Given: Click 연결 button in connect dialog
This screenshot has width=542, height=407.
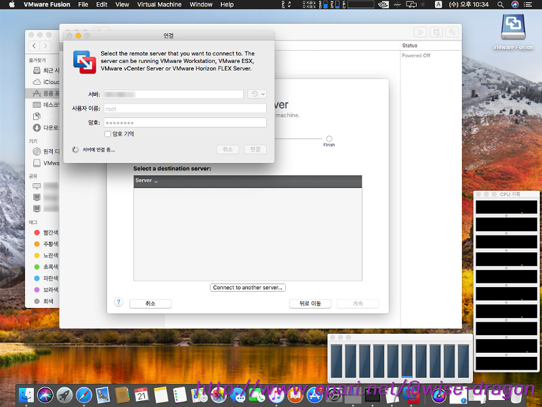Looking at the screenshot, I should pos(255,149).
